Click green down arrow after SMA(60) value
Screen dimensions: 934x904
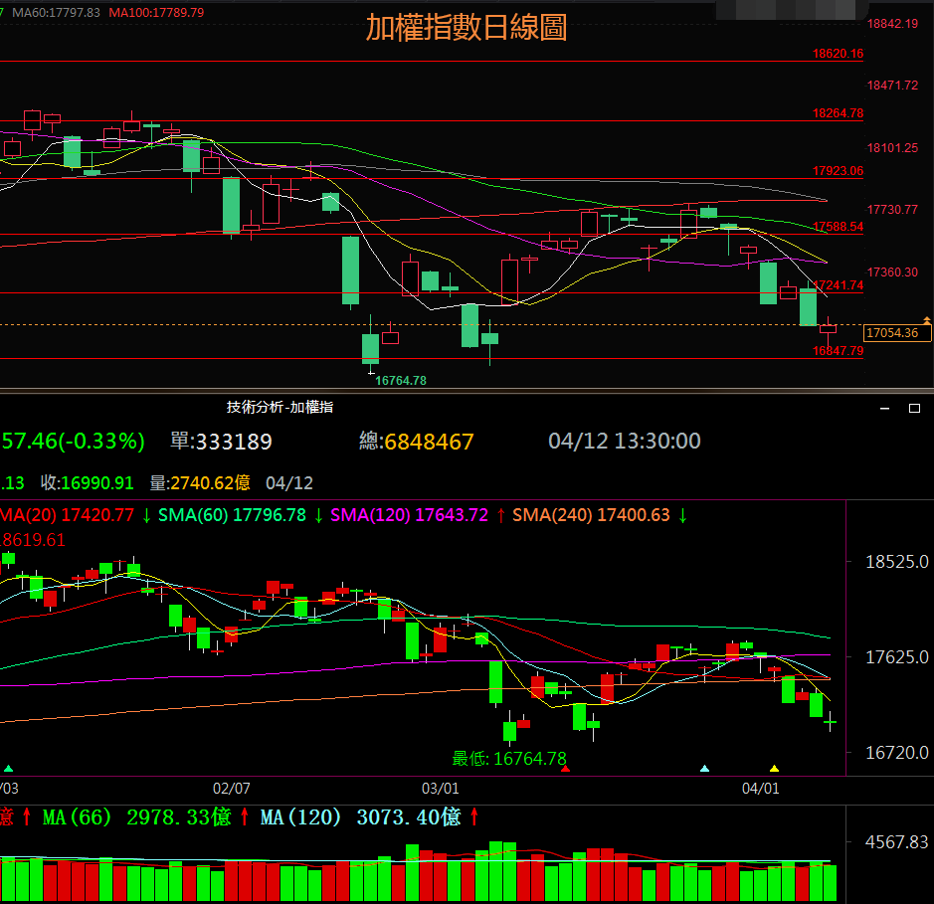(318, 515)
